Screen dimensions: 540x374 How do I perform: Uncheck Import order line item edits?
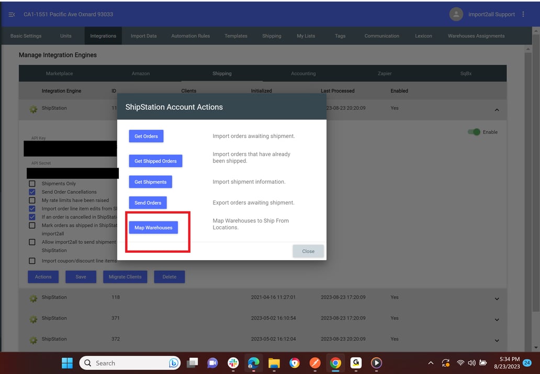coord(32,208)
